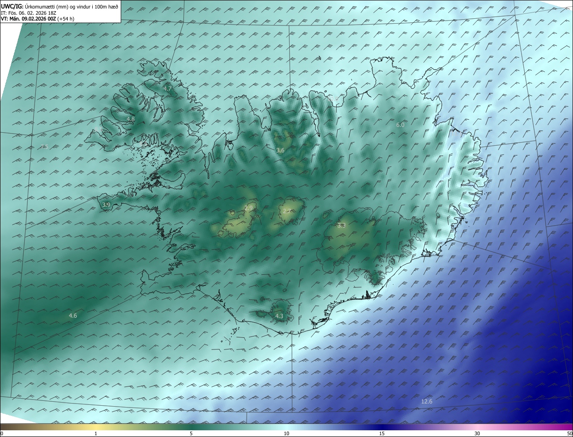Click the '4.6' value over southwestern sea

[73, 316]
